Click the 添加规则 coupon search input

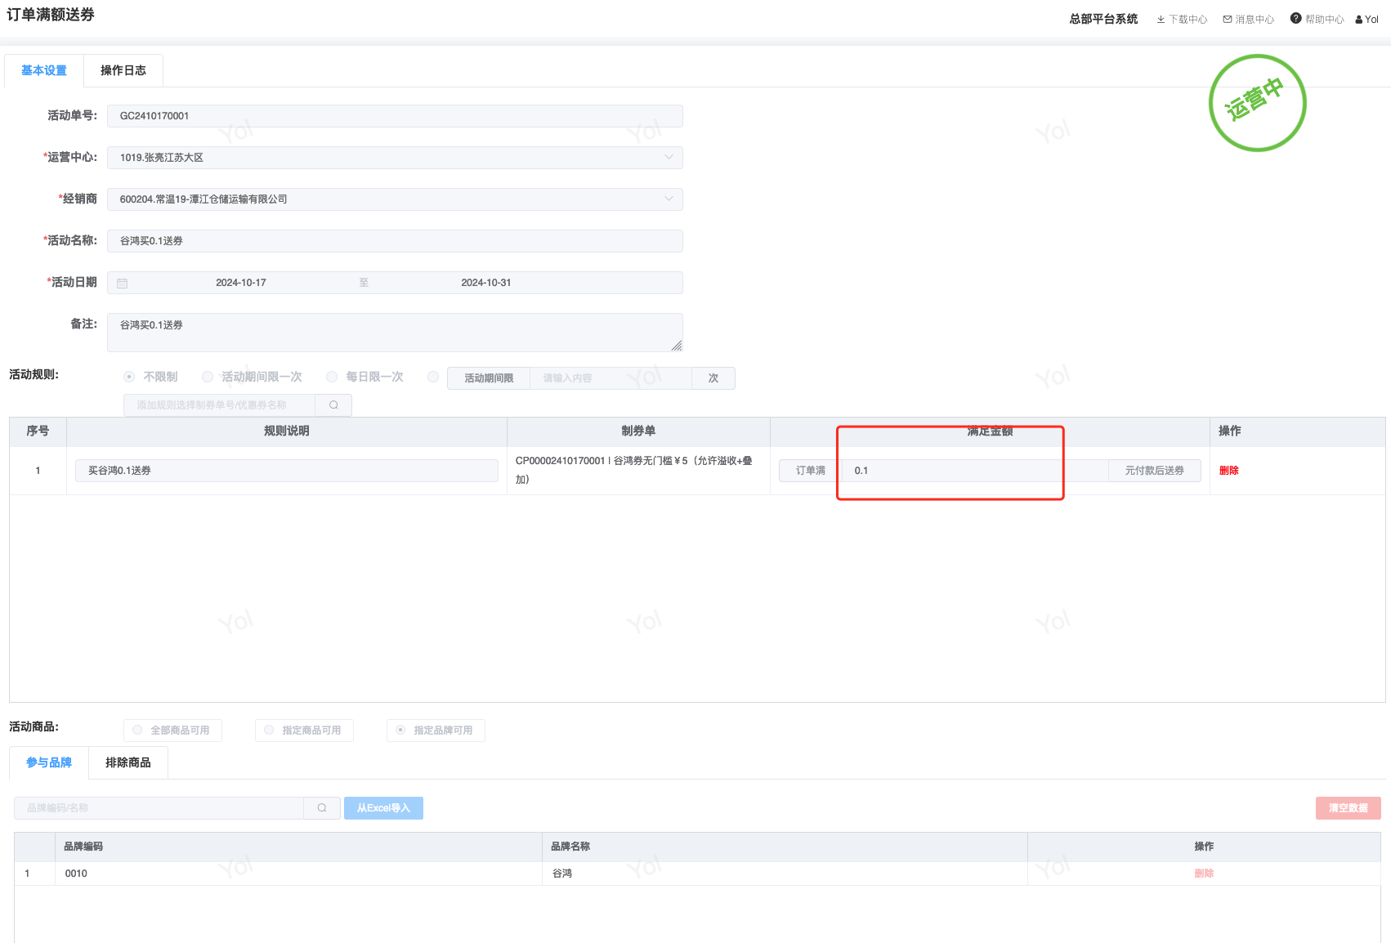tap(219, 405)
